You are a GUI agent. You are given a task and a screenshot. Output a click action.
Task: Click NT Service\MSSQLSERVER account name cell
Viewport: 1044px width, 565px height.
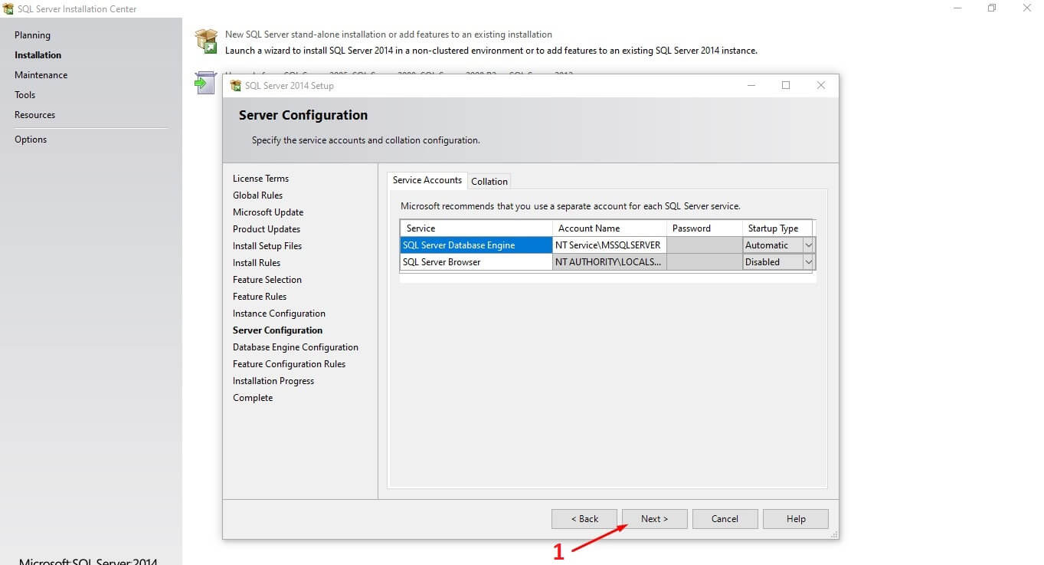(x=610, y=245)
